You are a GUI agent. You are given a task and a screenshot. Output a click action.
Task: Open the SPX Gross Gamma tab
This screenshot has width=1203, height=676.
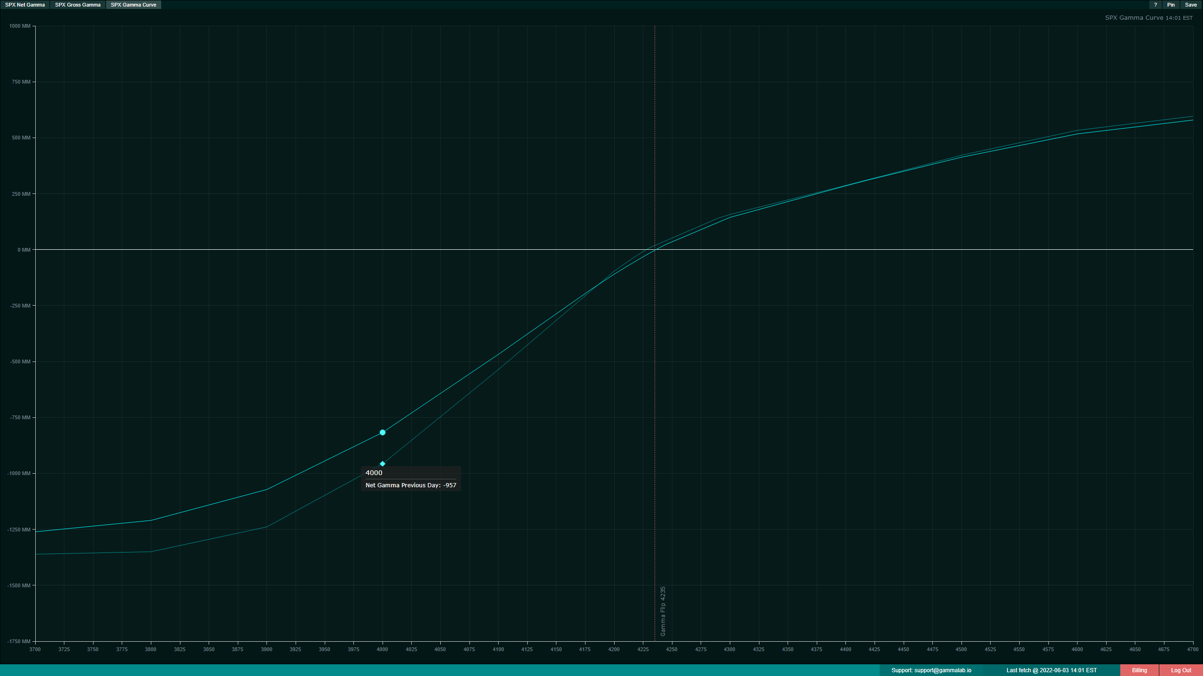pos(78,4)
